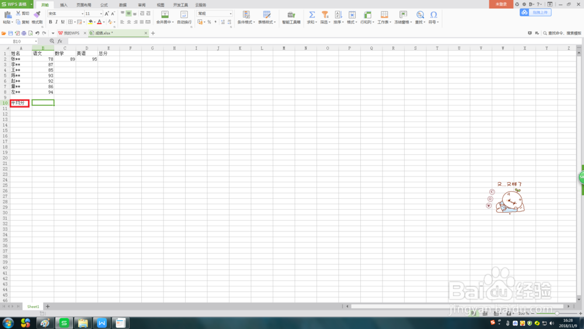Screen dimensions: 584x329
Task: Toggle Underline formatting
Action: click(62, 22)
